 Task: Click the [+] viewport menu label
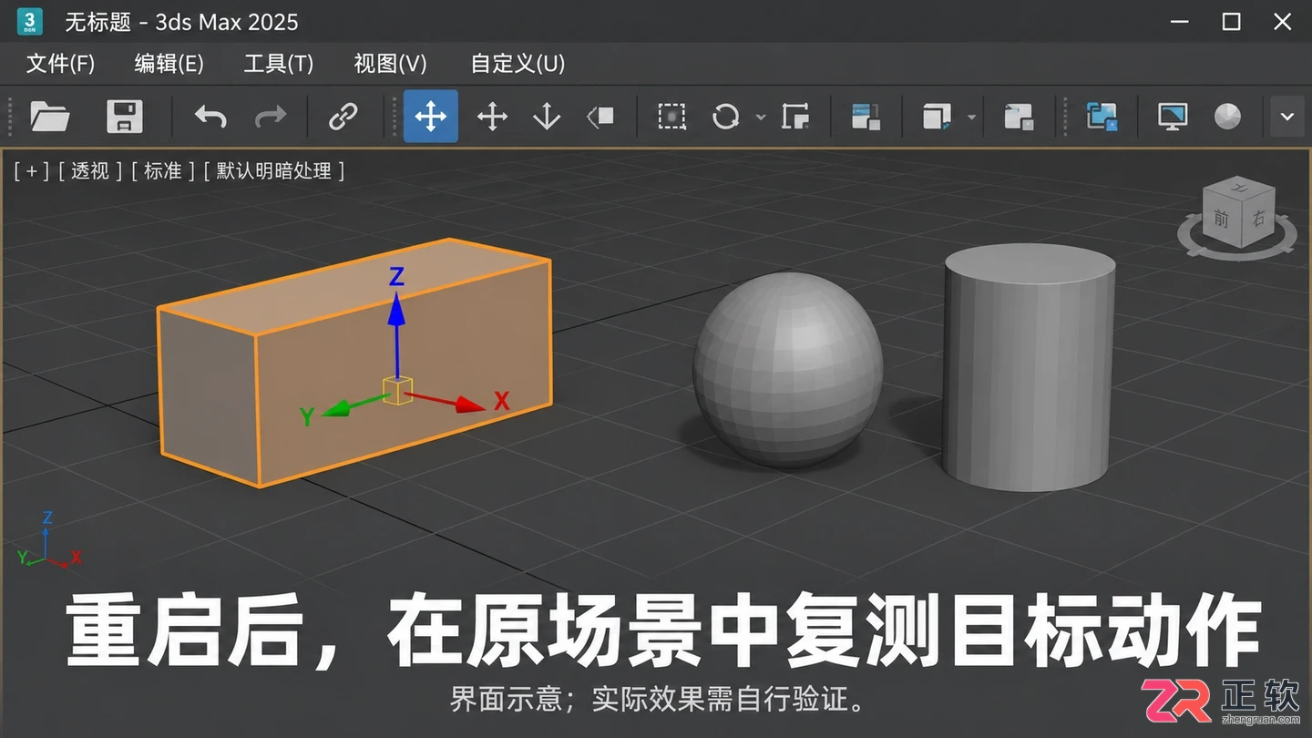(x=31, y=170)
